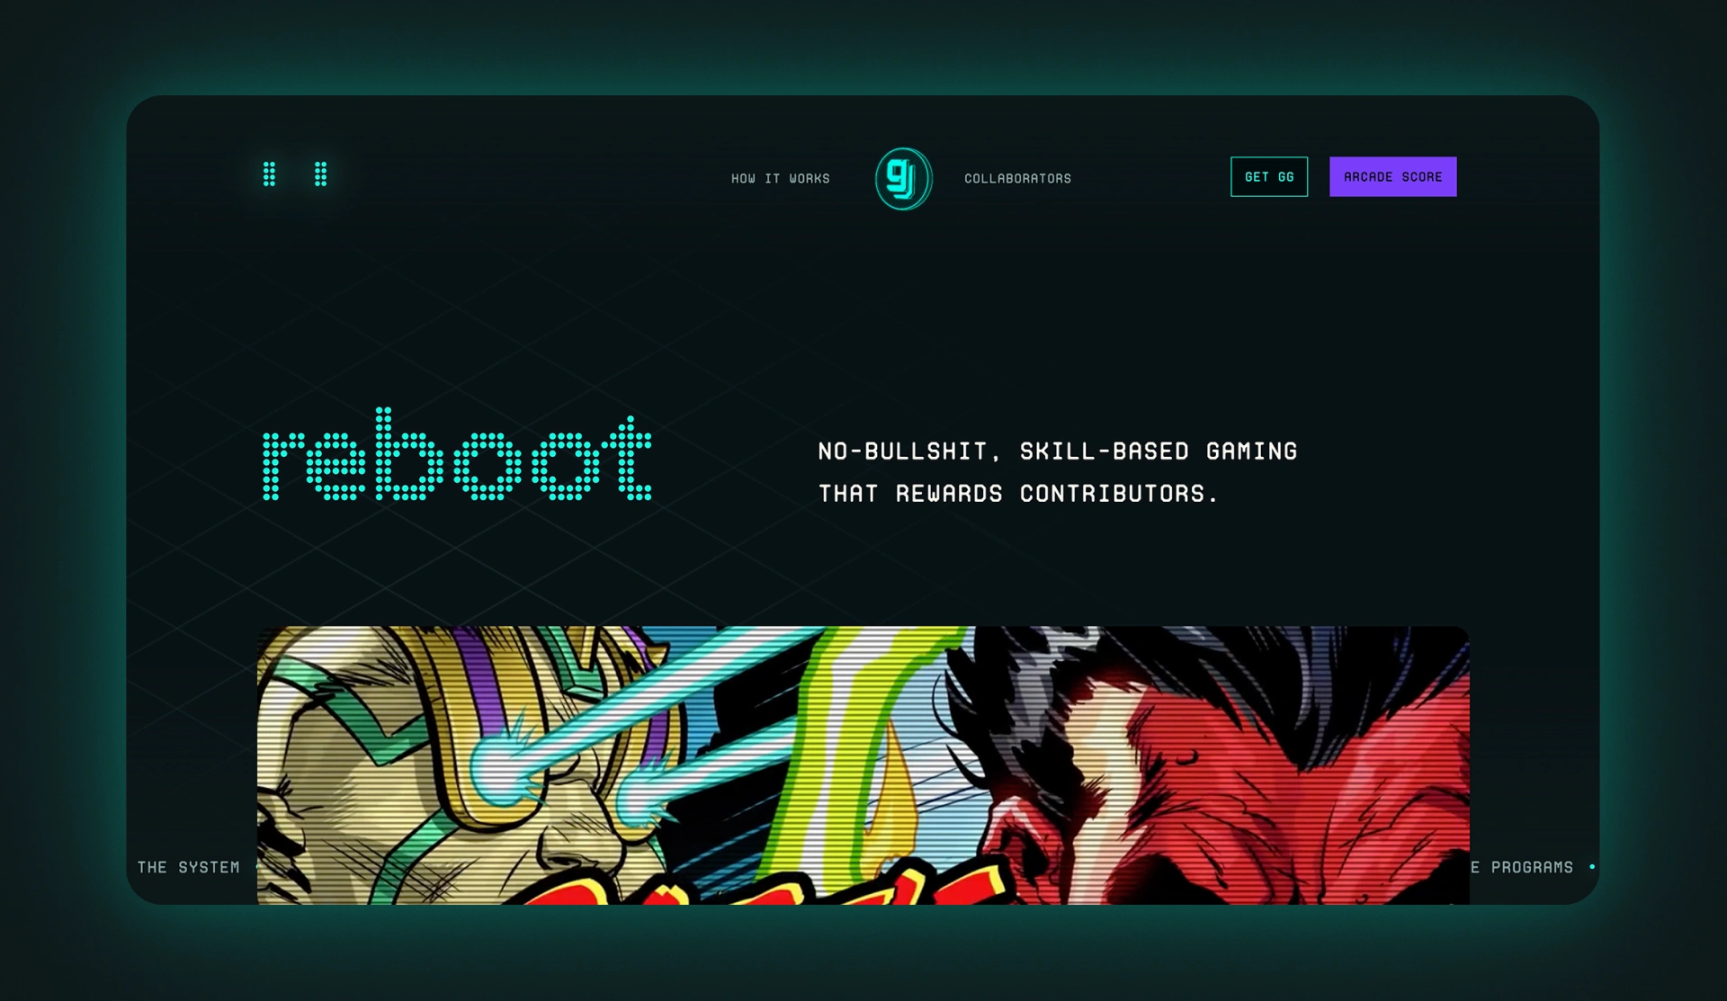The height and width of the screenshot is (1001, 1727).
Task: Click the Programs ticker text
Action: tap(1531, 867)
